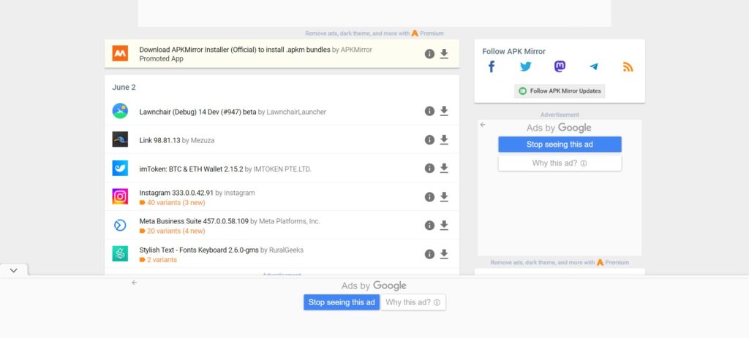Collapse the bottom ad banner with chevron
The image size is (749, 338).
[13, 270]
